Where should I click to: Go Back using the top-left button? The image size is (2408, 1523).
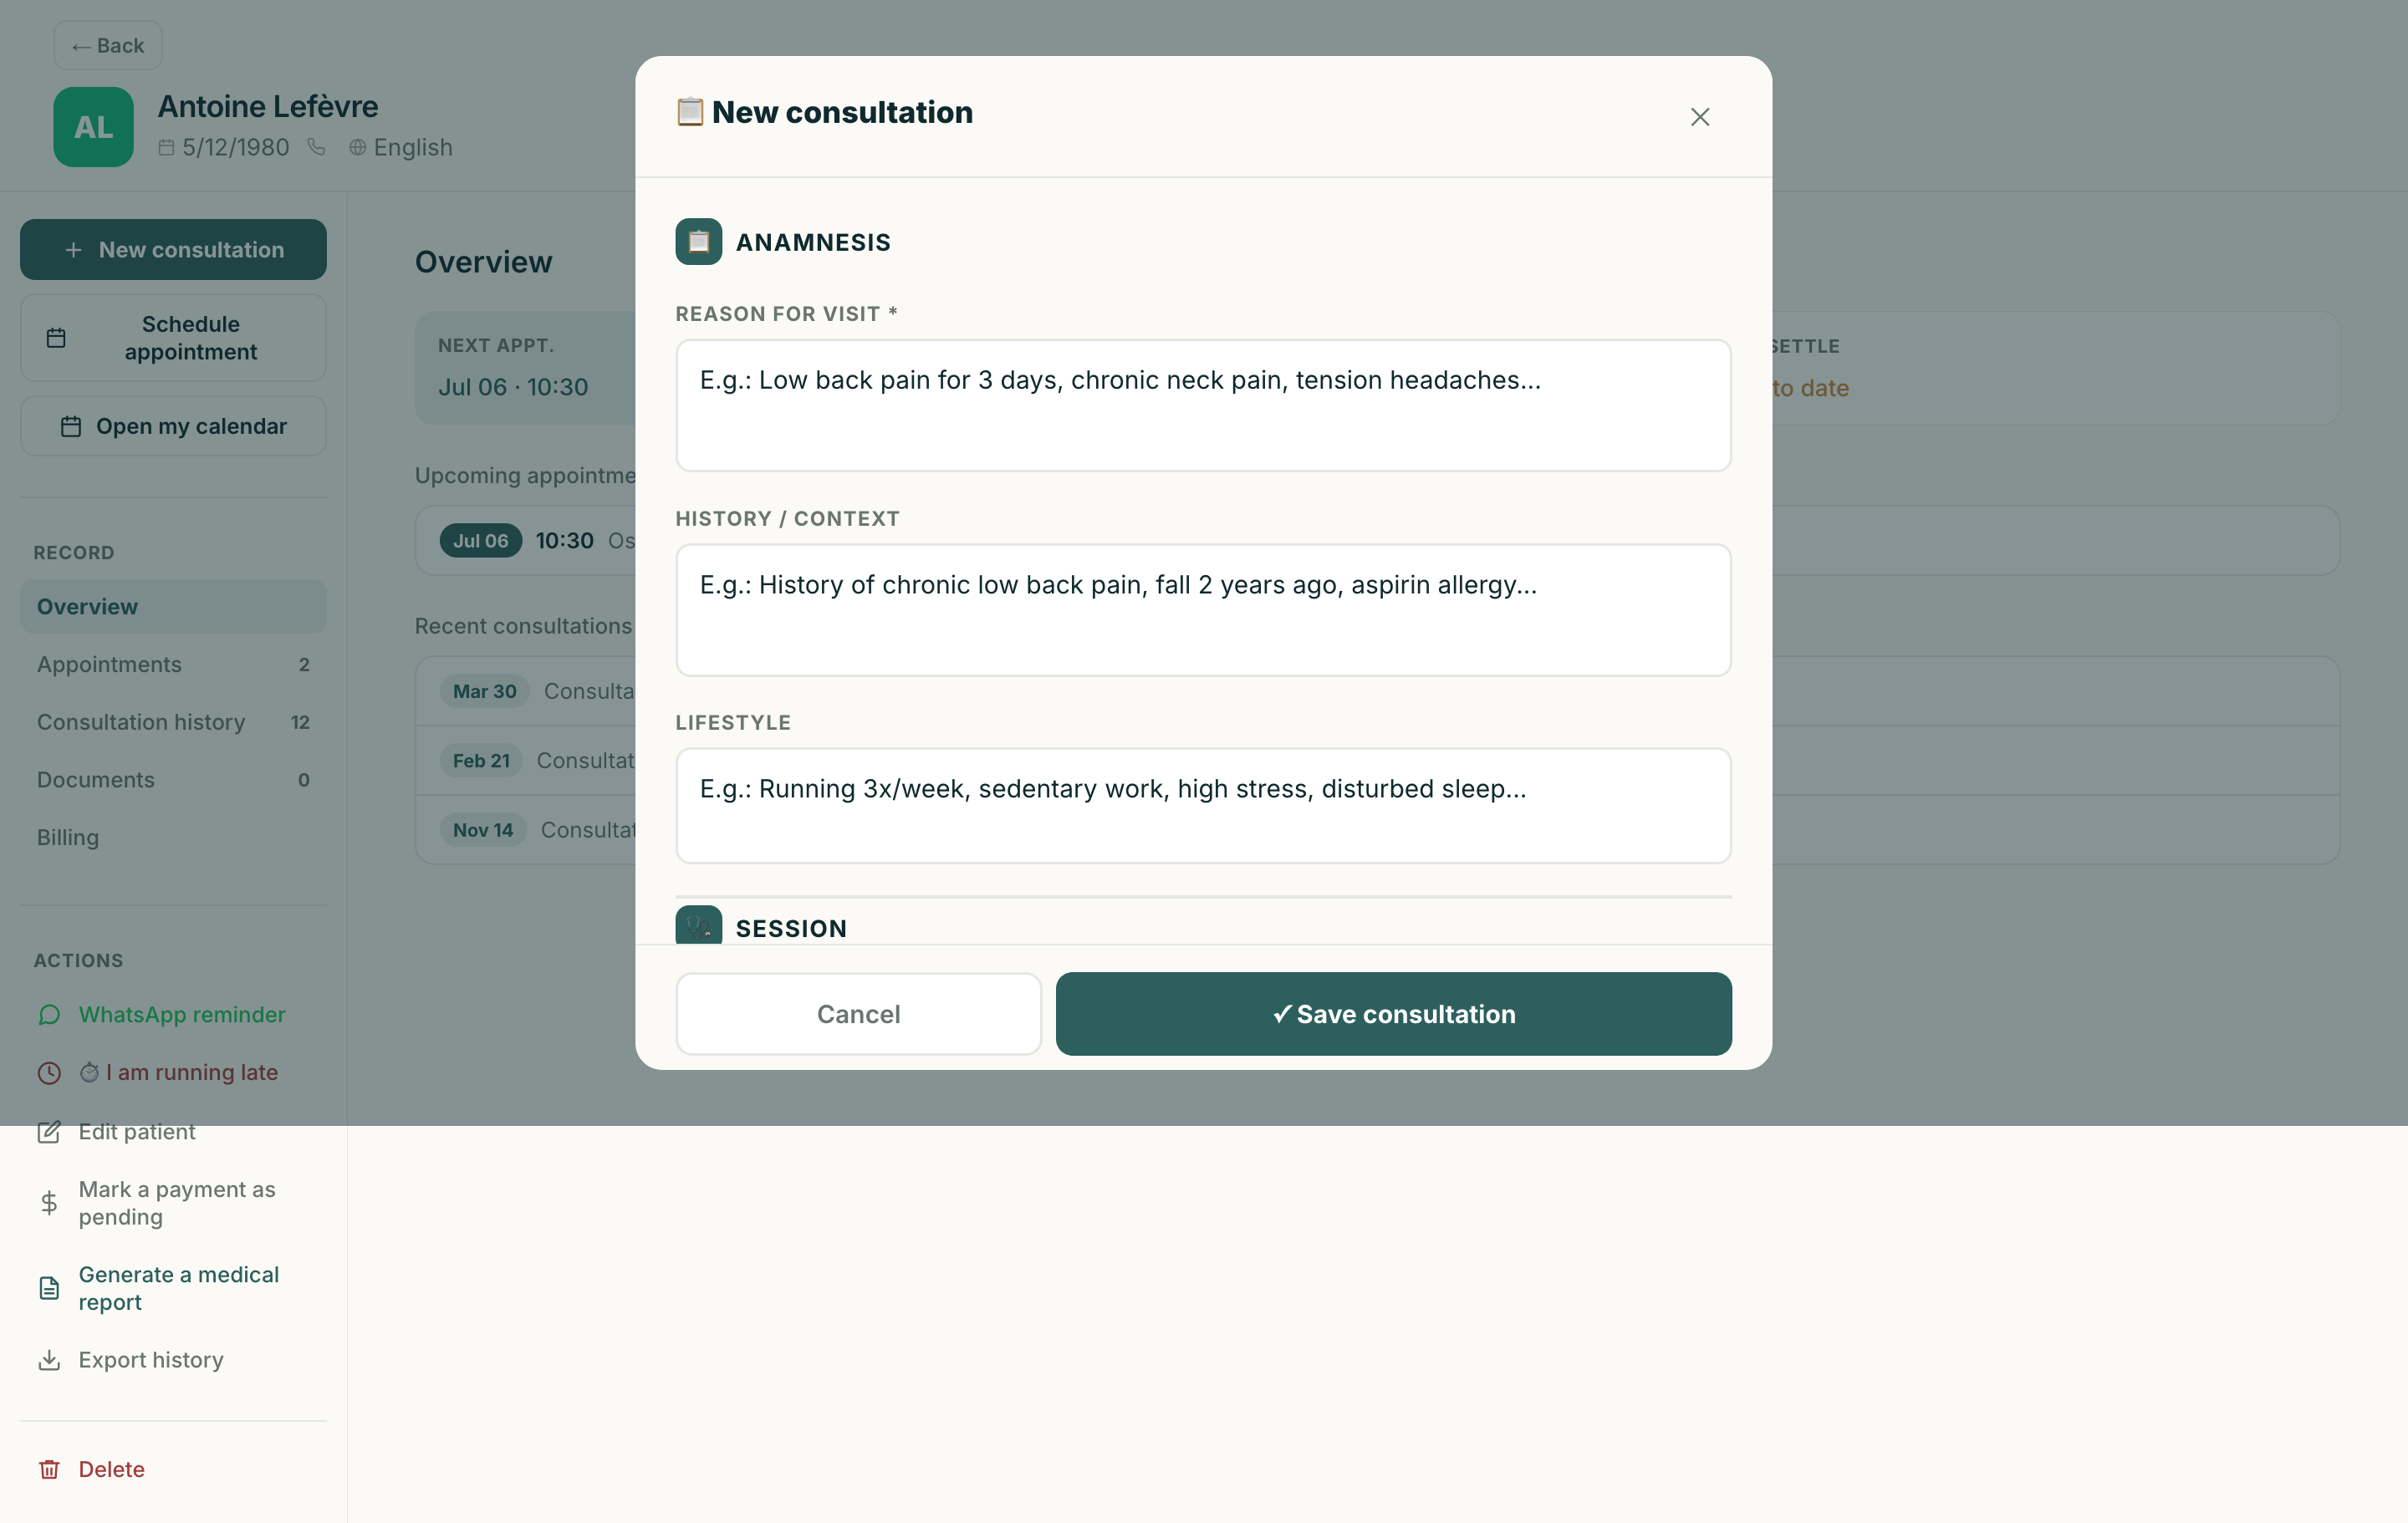pyautogui.click(x=108, y=45)
